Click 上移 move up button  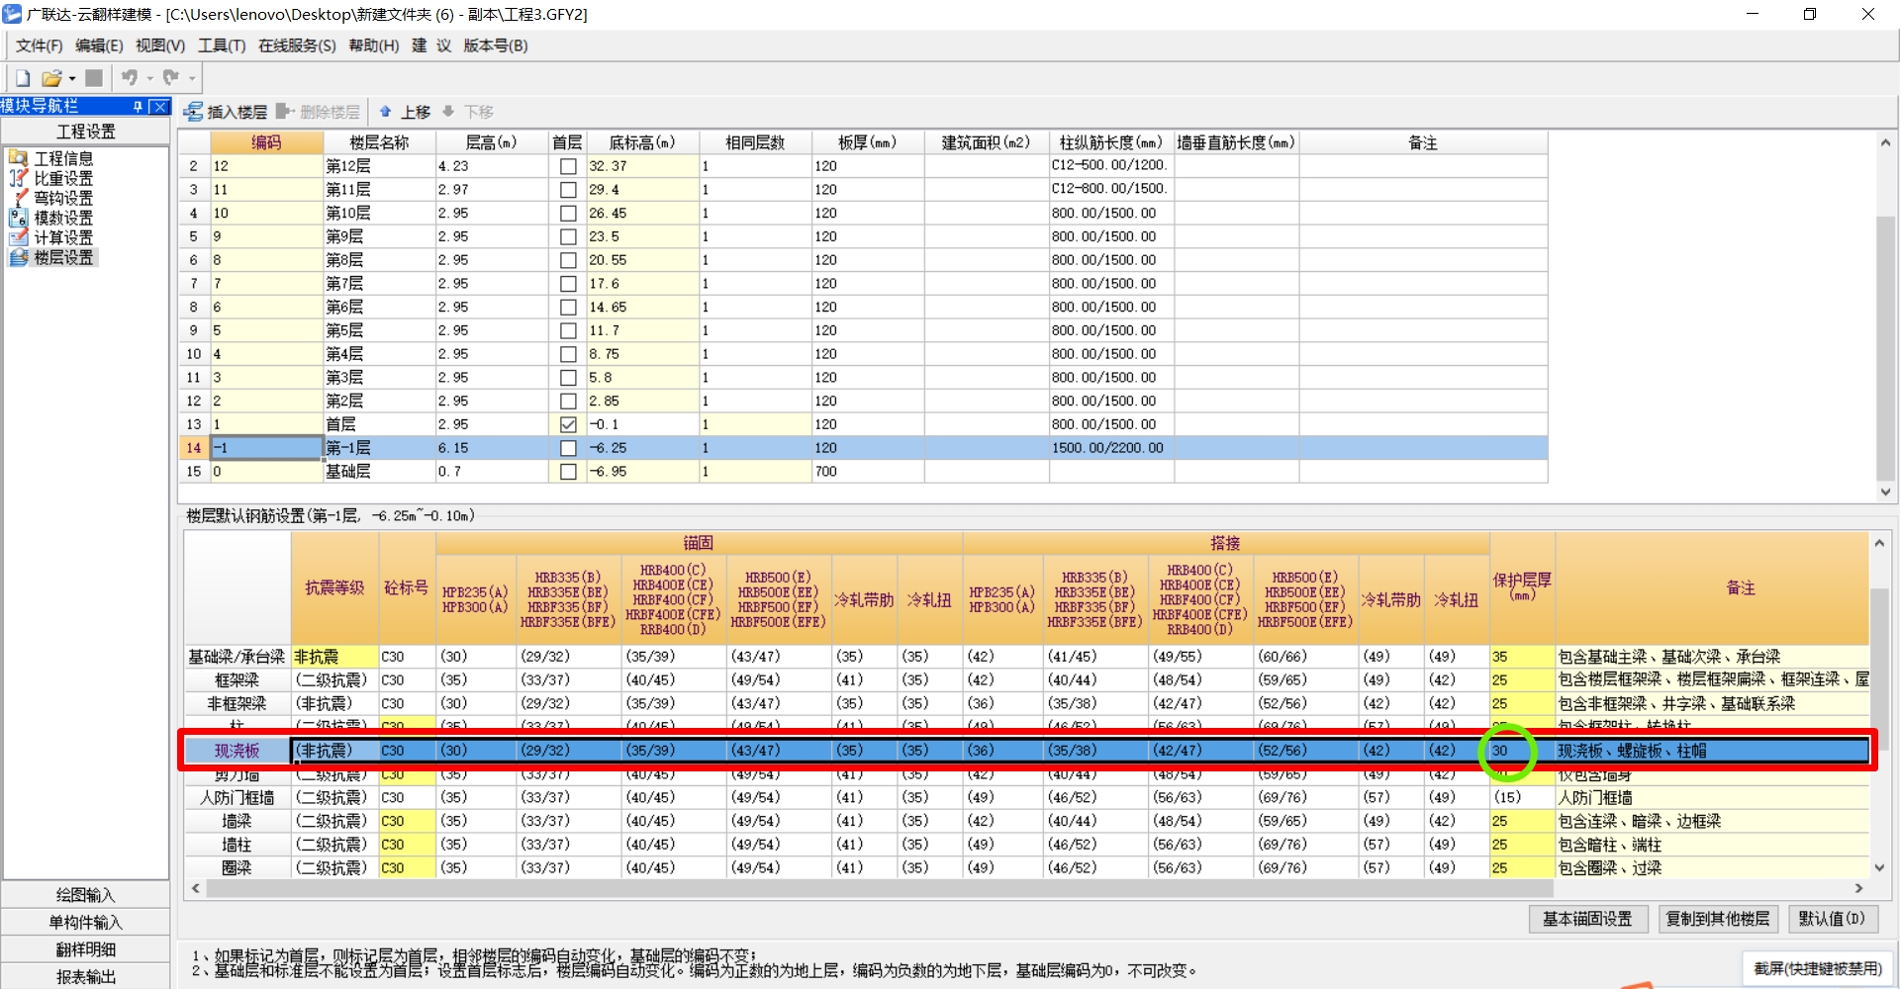click(x=405, y=112)
